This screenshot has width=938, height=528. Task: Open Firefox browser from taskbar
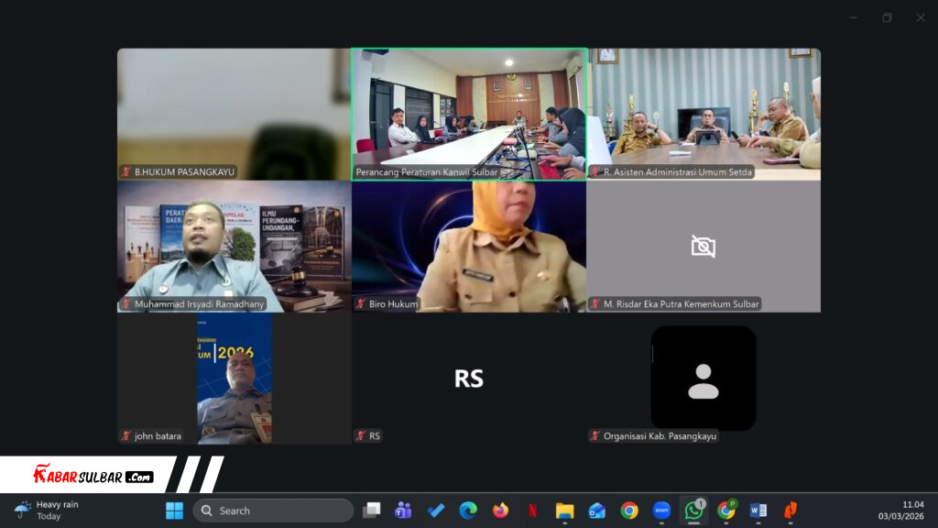tap(500, 511)
